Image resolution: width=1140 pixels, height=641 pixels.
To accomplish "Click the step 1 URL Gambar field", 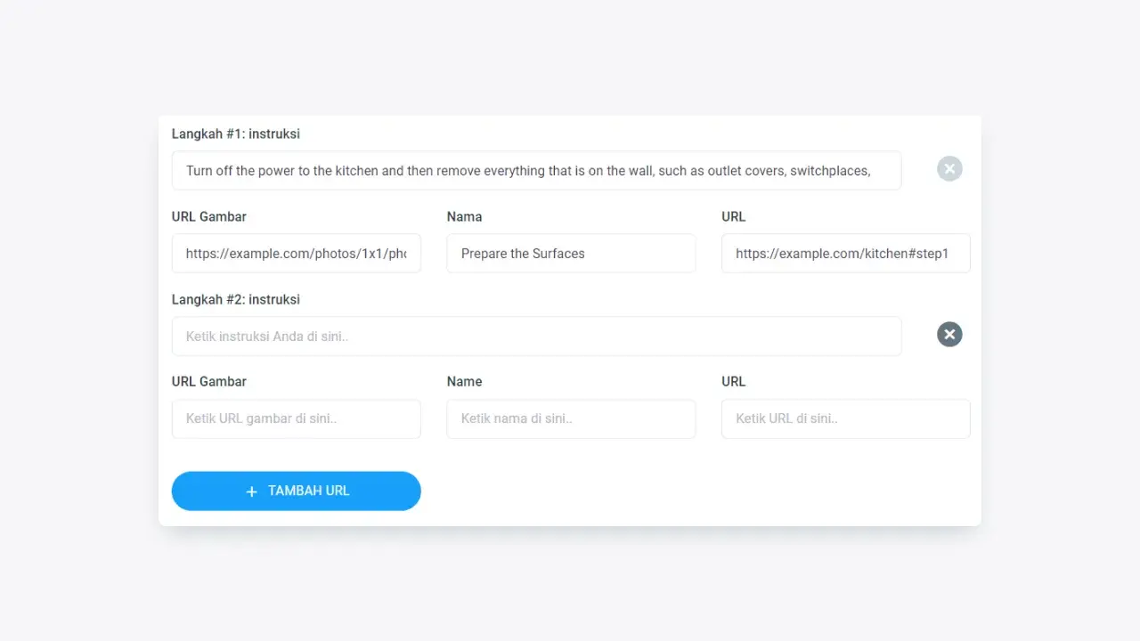I will (296, 254).
